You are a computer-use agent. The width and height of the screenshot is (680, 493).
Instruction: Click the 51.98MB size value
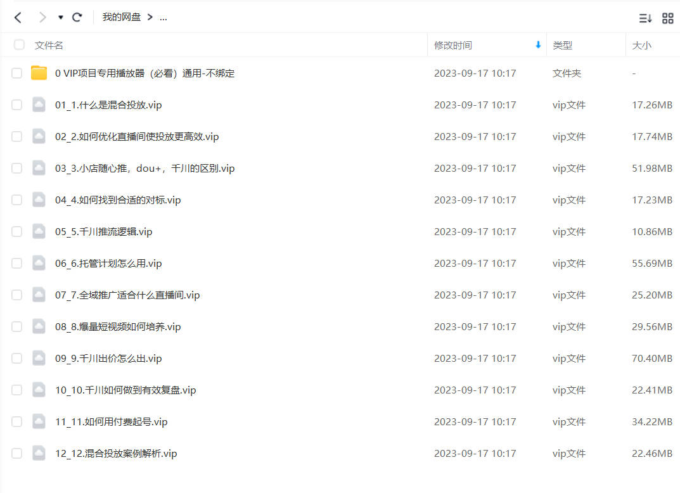[x=652, y=168]
